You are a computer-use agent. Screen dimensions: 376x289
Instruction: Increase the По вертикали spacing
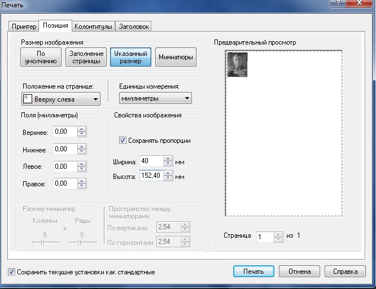tap(185, 225)
